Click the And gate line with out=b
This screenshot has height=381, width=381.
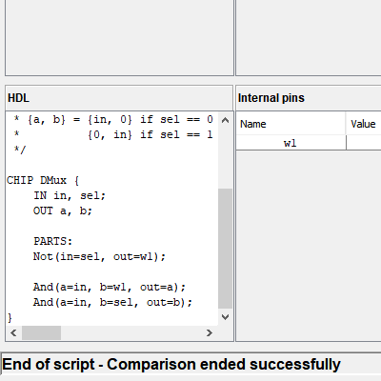pos(112,302)
